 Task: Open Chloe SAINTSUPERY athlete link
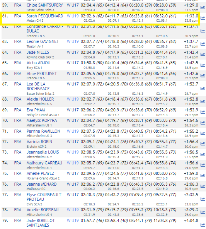45,5
